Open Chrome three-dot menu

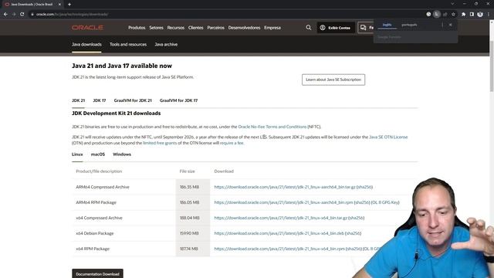[x=489, y=14]
